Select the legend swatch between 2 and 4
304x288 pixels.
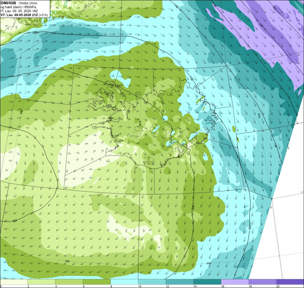coord(41,282)
